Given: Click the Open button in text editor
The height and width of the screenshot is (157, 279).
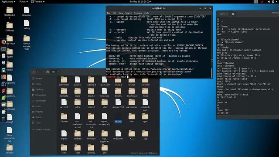Looking at the screenshot, I should click(222, 14).
